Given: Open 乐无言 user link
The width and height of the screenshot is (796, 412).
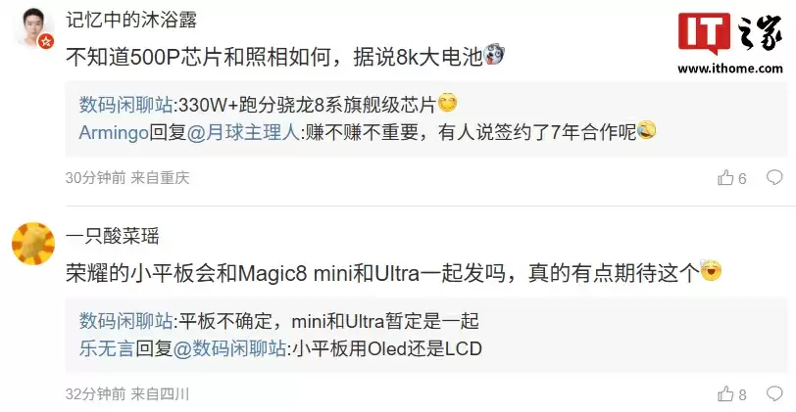Looking at the screenshot, I should click(107, 348).
